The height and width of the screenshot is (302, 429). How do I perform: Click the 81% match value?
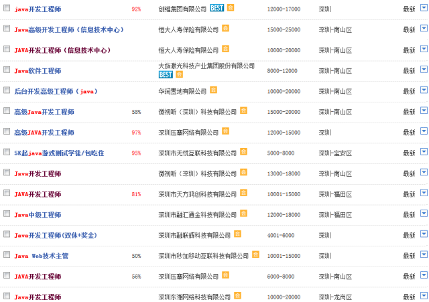click(136, 195)
